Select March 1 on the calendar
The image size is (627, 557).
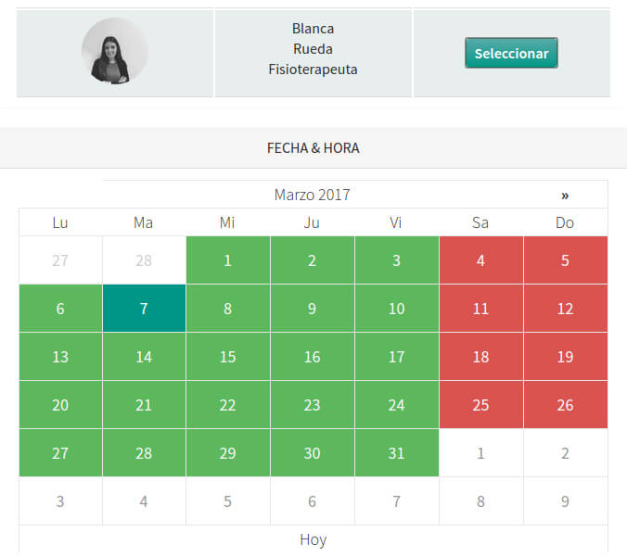228,260
